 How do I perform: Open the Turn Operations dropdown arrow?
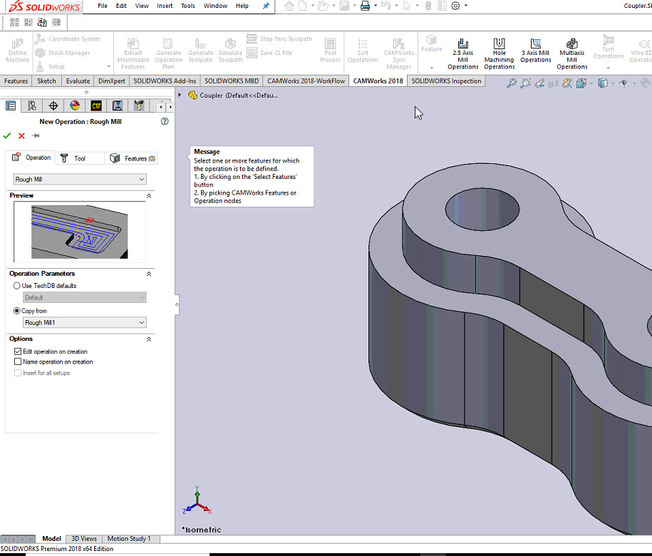point(609,68)
